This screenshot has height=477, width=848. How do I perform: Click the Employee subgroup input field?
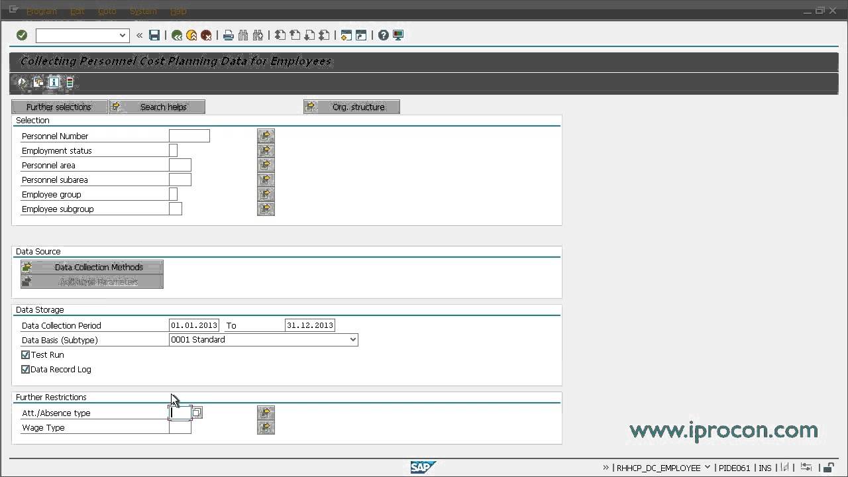[x=176, y=209]
